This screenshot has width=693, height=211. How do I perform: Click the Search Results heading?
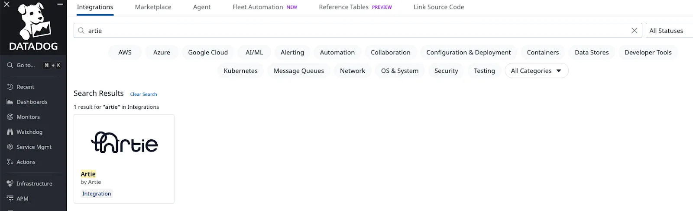tap(98, 93)
